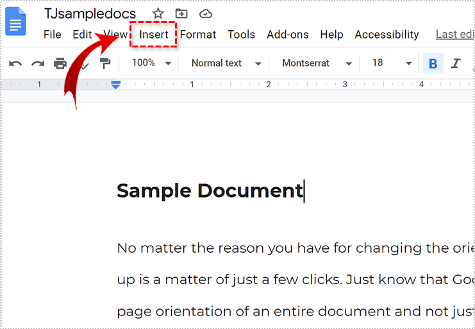Screen dimensions: 475x329
Task: Open the font size 18 dropdown
Action: click(392, 63)
